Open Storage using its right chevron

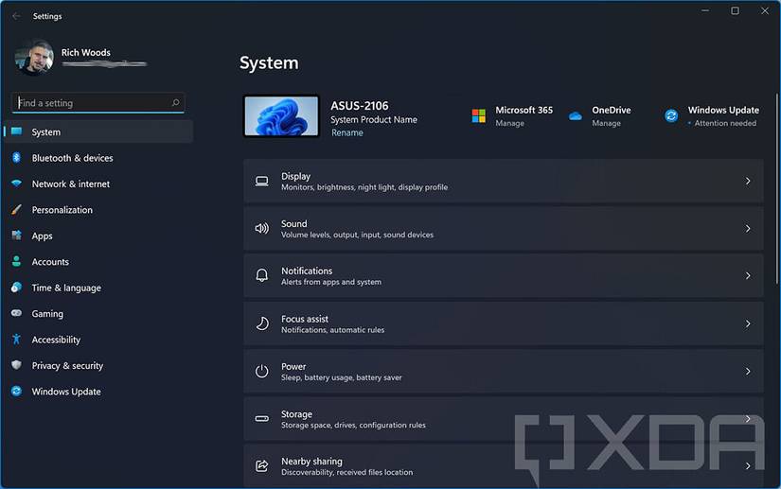[748, 419]
